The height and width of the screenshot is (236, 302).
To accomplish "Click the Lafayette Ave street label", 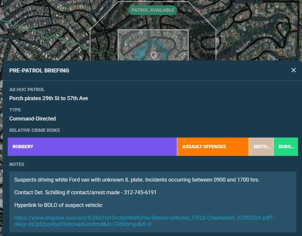I will tap(282, 55).
